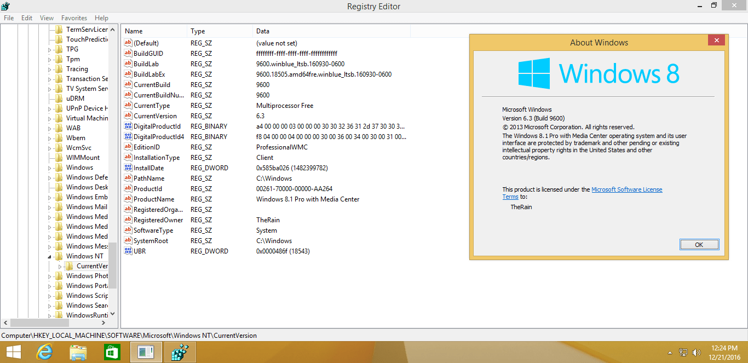Click the BuildGUID string value icon
The height and width of the screenshot is (363, 748).
coord(129,54)
